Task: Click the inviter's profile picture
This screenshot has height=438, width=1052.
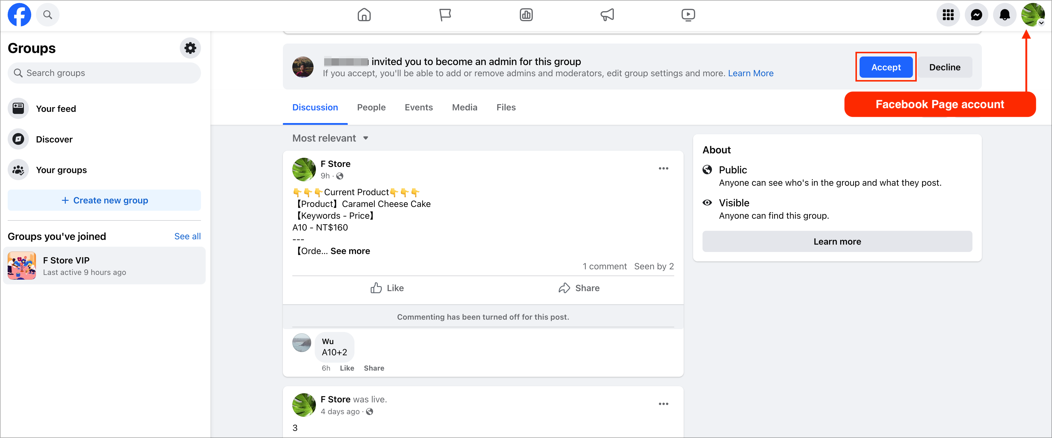Action: [x=303, y=67]
